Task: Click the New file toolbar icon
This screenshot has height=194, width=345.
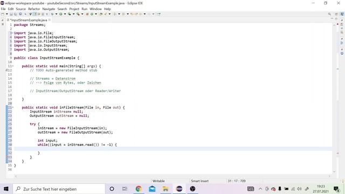Action: [3, 14]
